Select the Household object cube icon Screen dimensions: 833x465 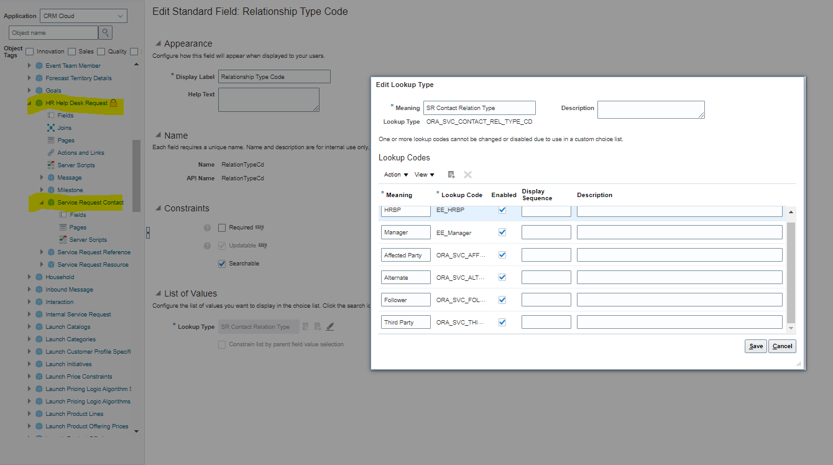39,277
